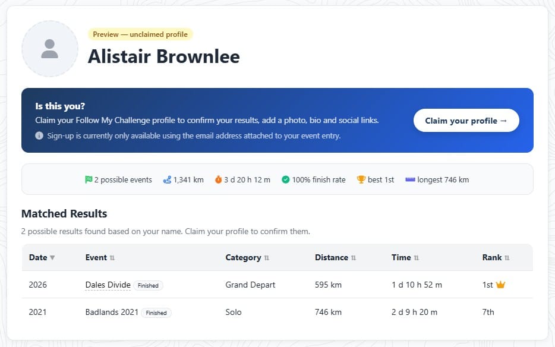Image resolution: width=555 pixels, height=347 pixels.
Task: Open the Dales Divide event link
Action: click(108, 285)
